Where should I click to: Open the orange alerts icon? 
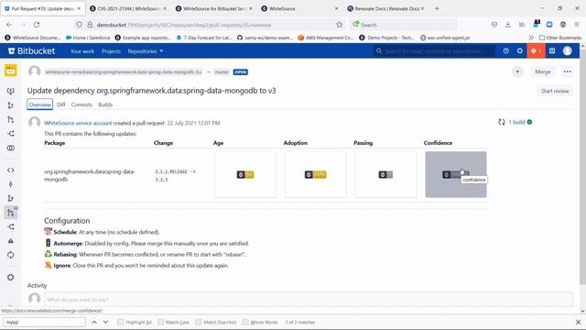pyautogui.click(x=536, y=51)
